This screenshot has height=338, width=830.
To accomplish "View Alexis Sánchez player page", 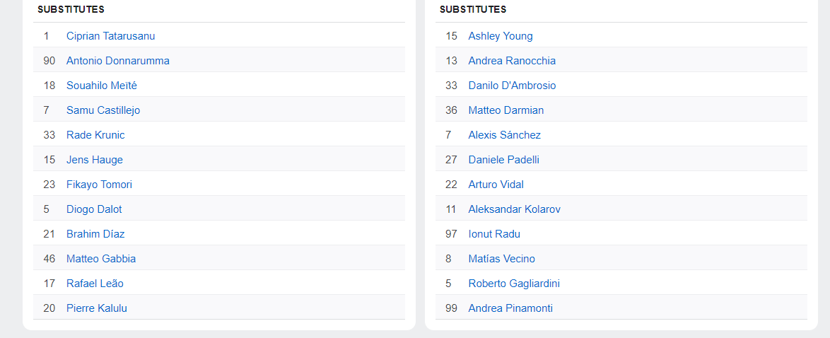I will [x=504, y=135].
